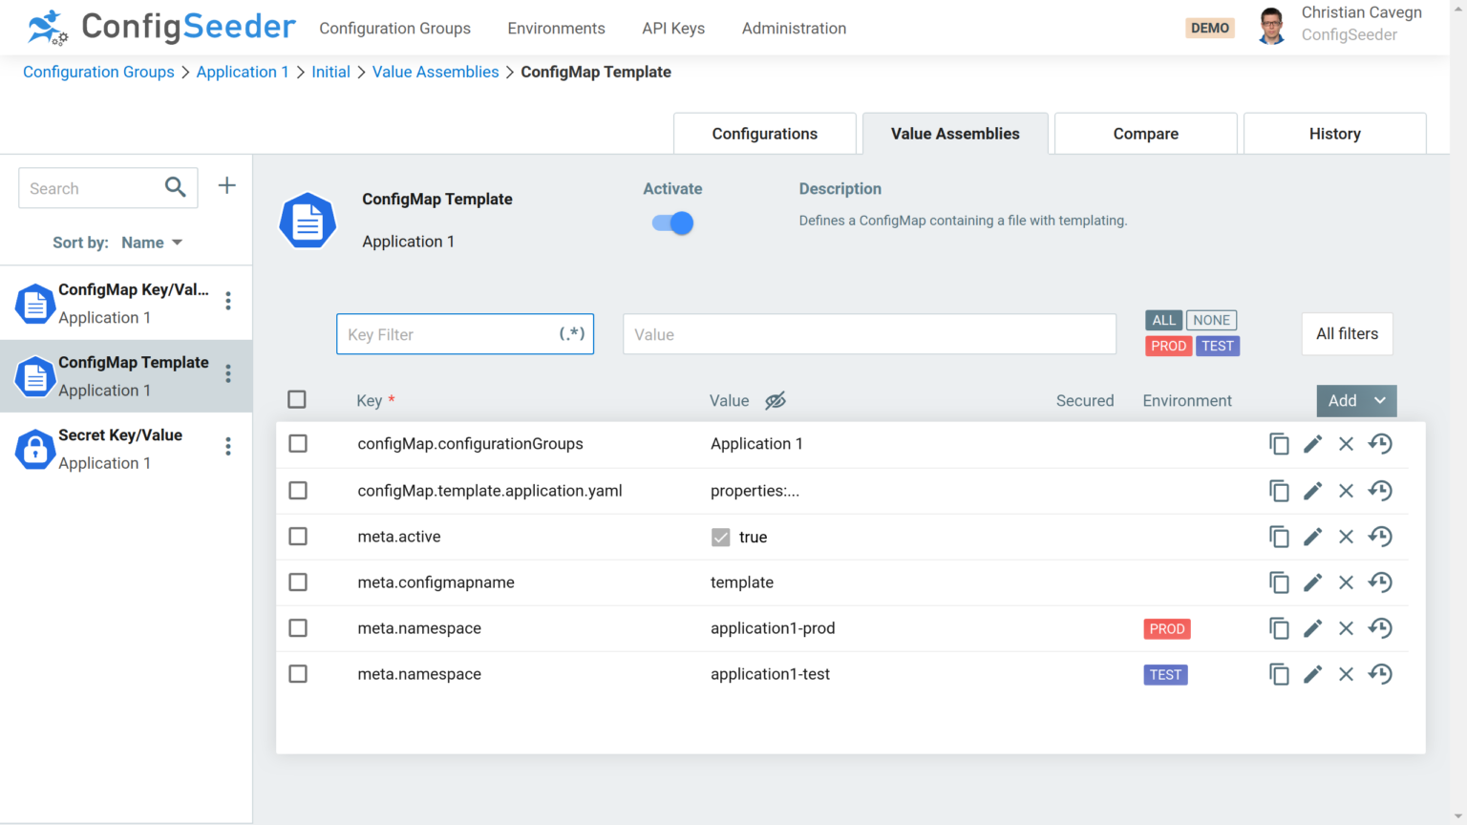
Task: Hide values using the eye icon
Action: (775, 400)
